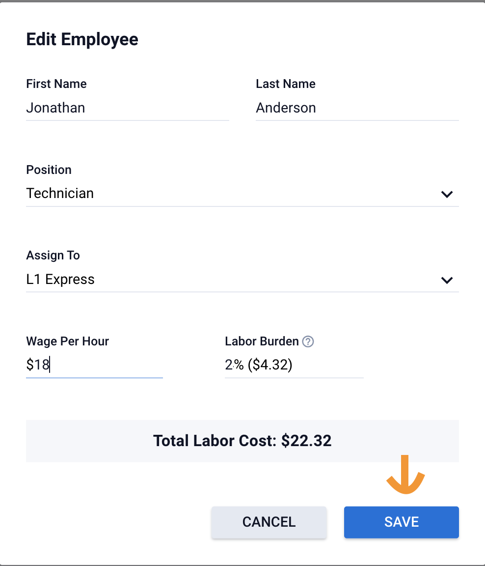The height and width of the screenshot is (566, 485).
Task: Click the Assign To field's chevron arrow
Action: [447, 280]
